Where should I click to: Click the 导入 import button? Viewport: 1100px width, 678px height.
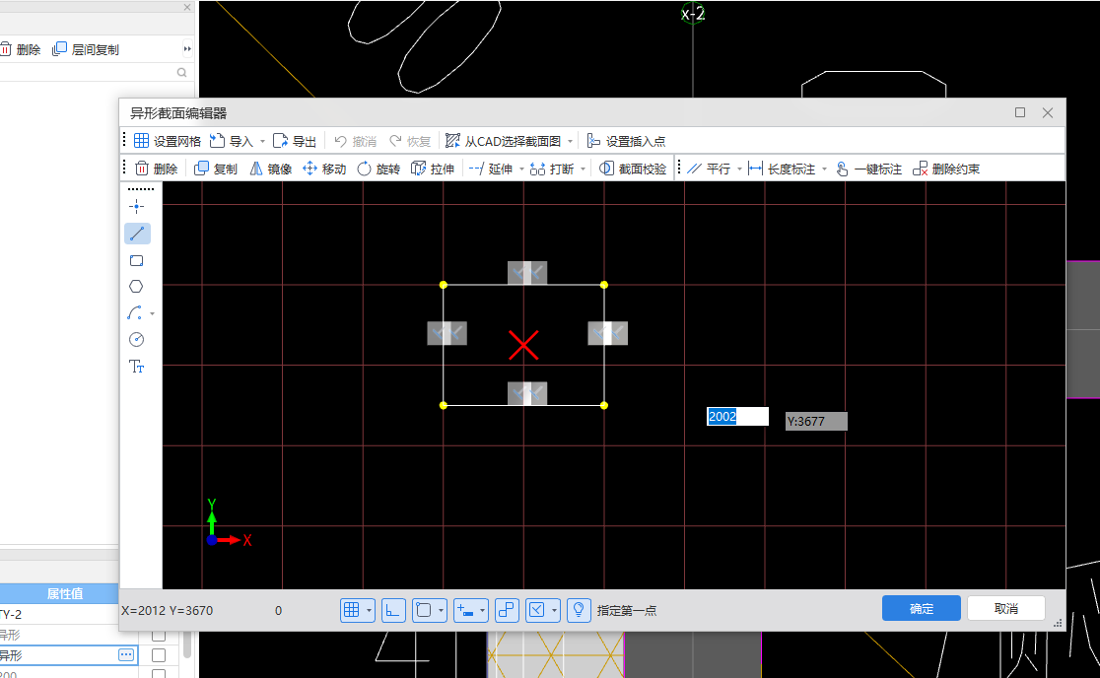tap(231, 141)
